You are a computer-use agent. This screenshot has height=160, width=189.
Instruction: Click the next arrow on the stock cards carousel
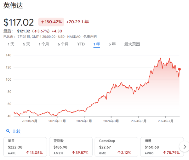click(x=184, y=147)
